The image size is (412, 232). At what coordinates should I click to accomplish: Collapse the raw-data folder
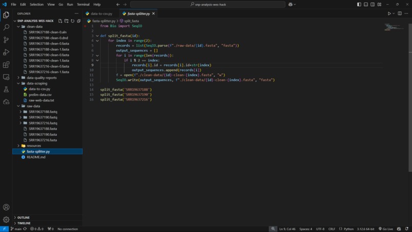[x=18, y=106]
